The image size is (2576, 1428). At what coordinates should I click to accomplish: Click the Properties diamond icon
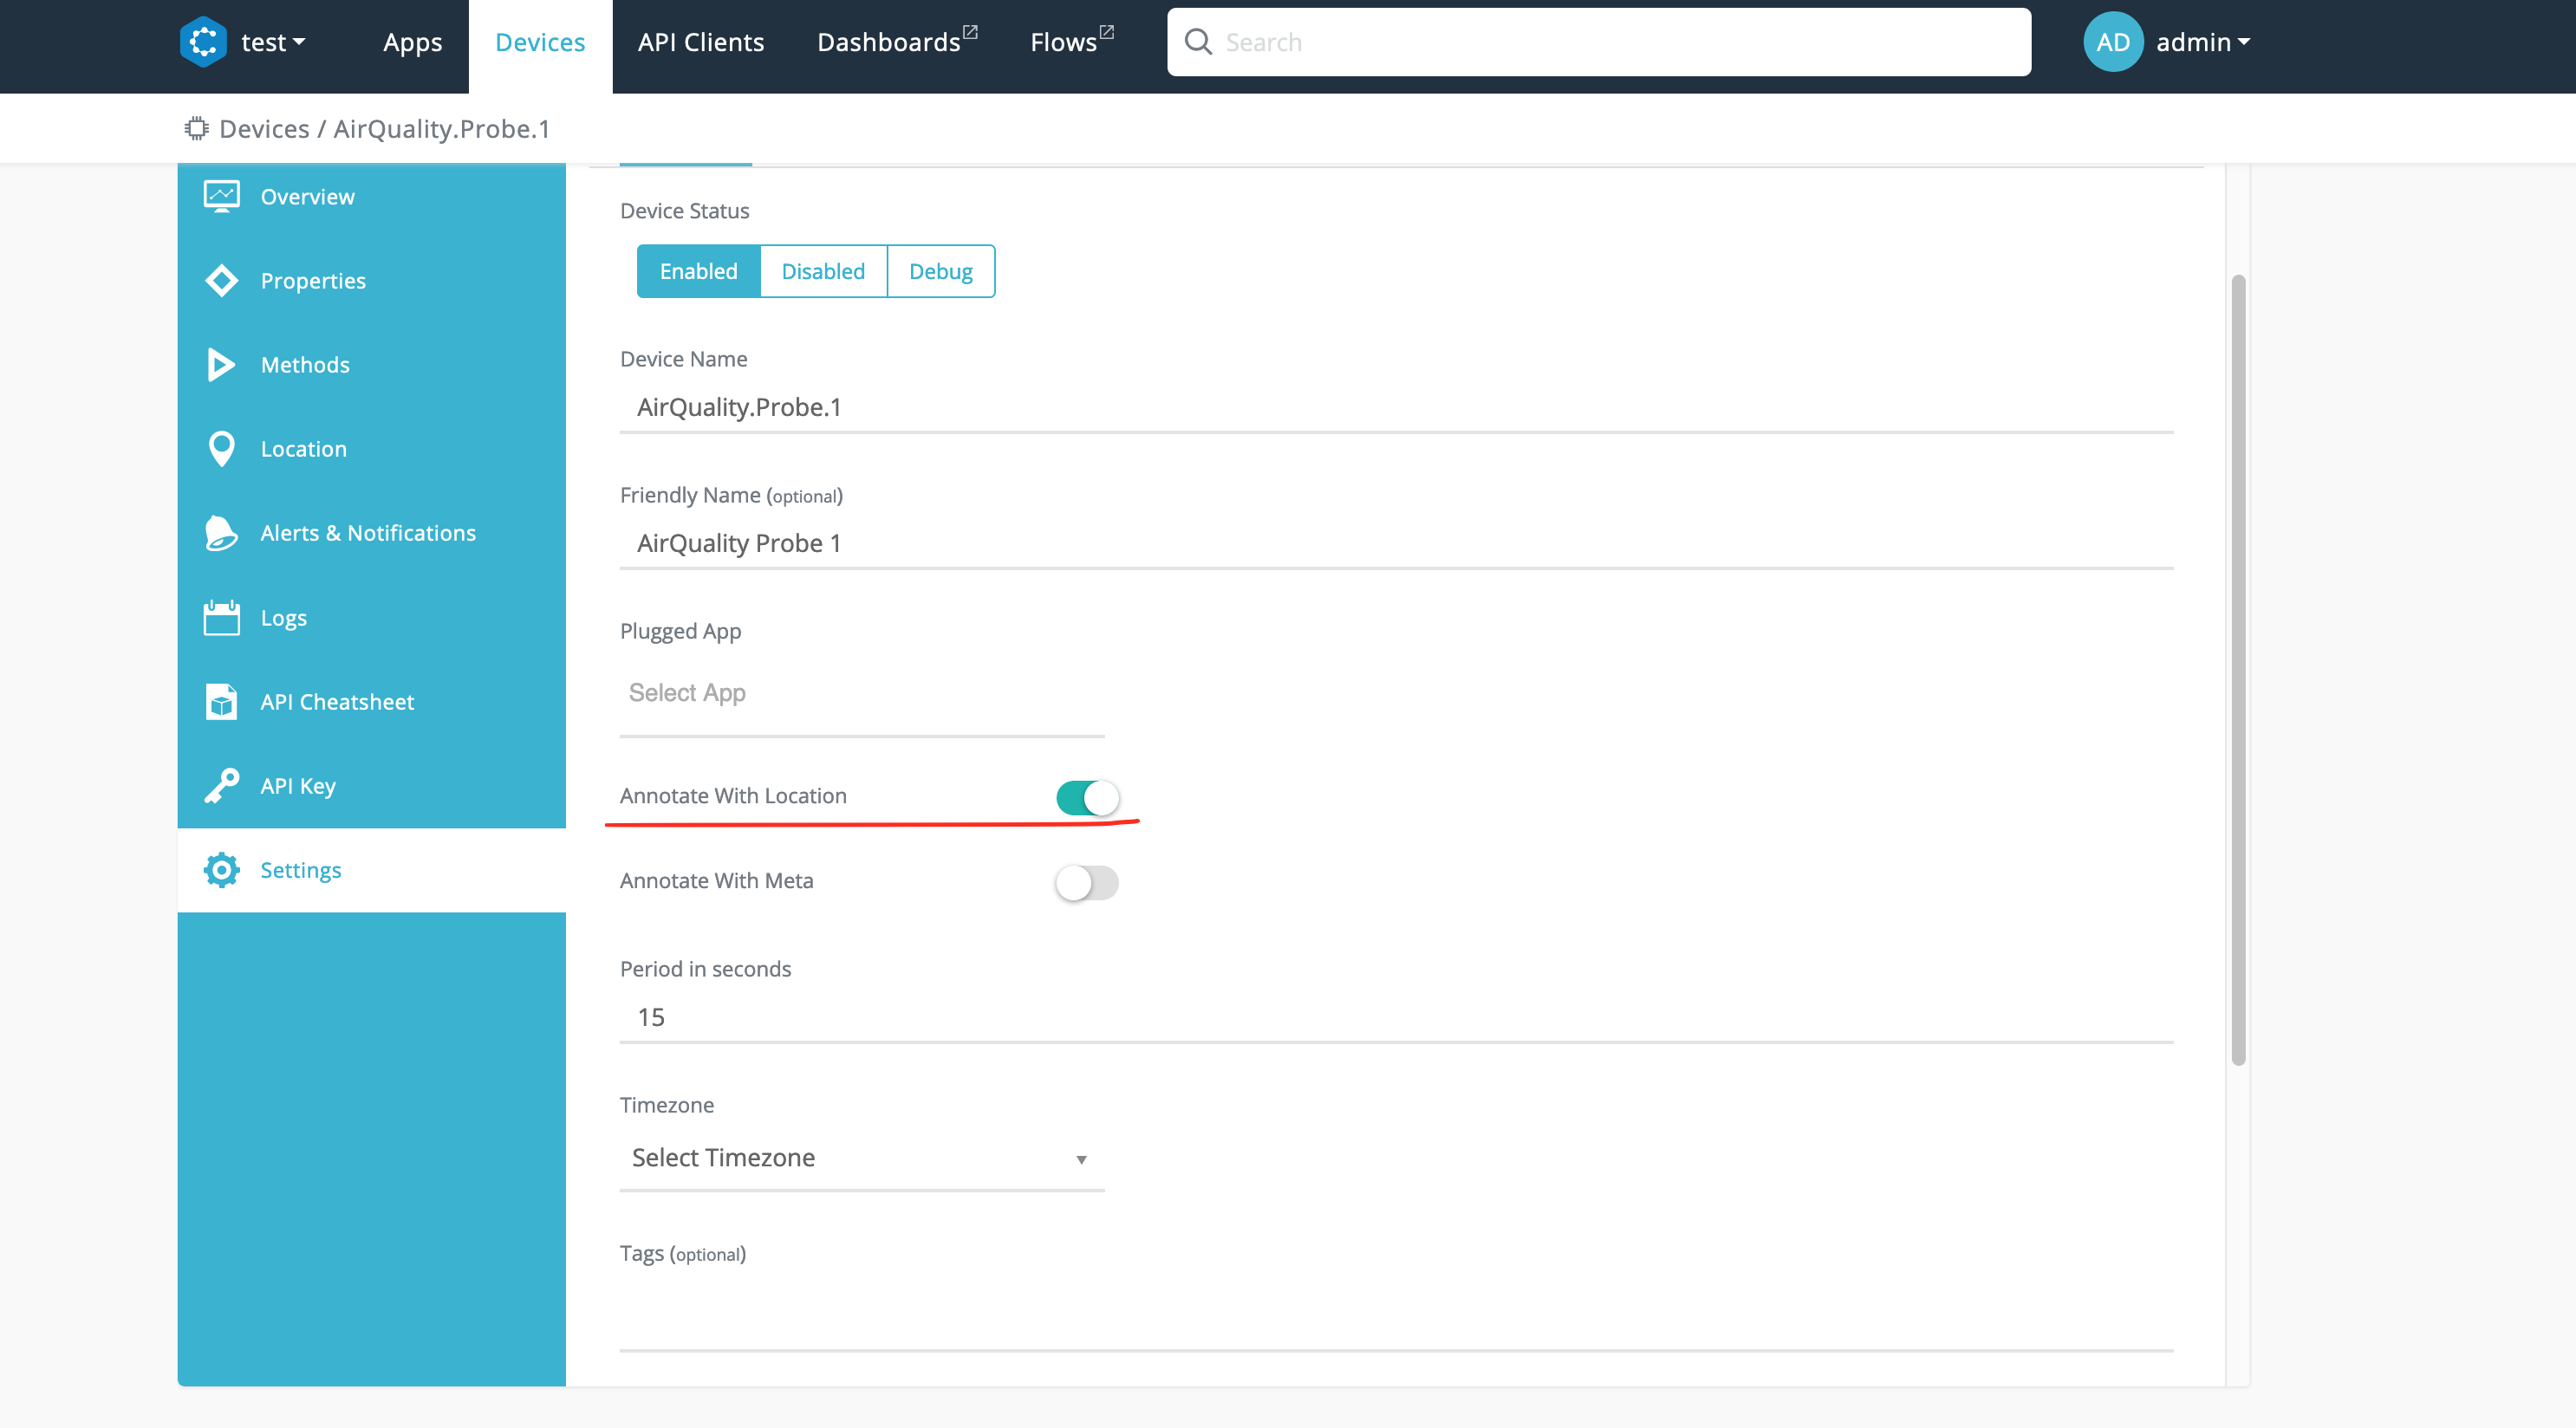click(x=221, y=280)
